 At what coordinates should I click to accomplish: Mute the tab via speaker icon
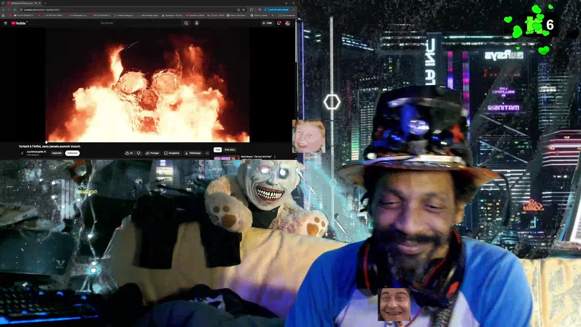tap(35, 3)
